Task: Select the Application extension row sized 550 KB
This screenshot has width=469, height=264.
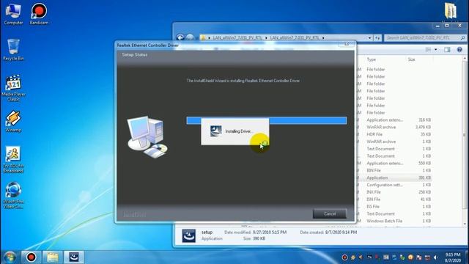Action: pos(394,163)
